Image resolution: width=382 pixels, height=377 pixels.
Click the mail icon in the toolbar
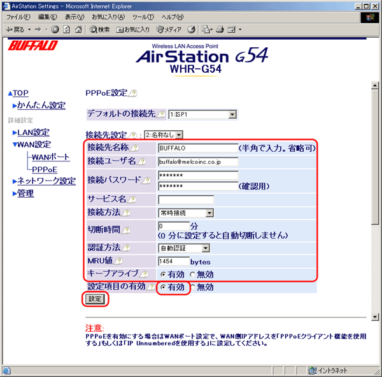click(206, 29)
